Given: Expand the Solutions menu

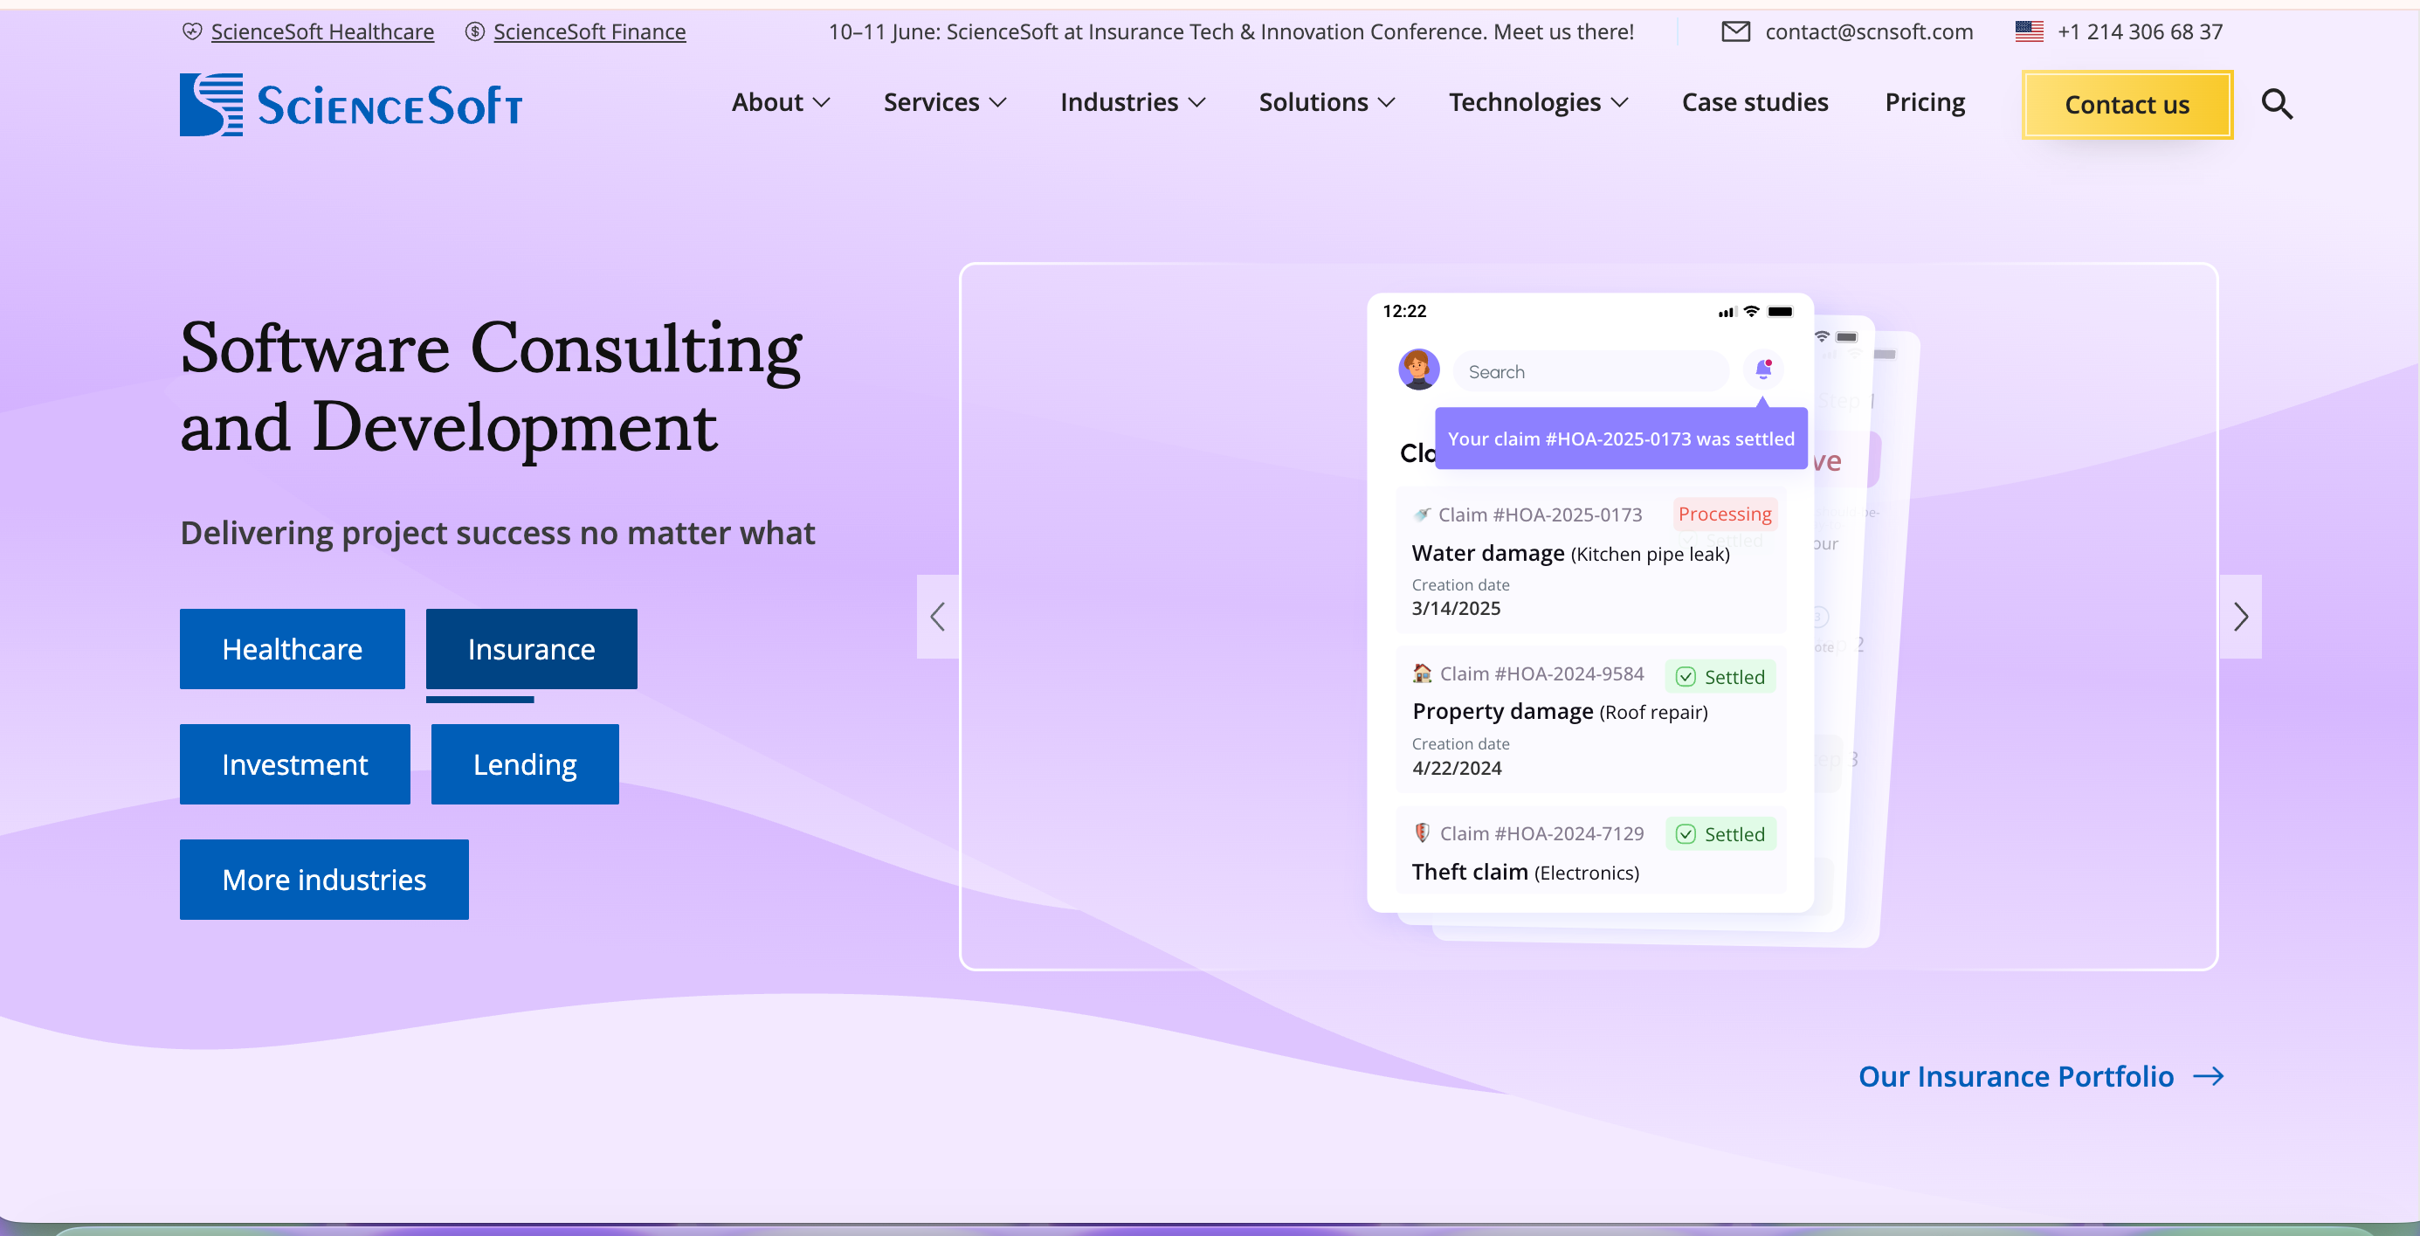Looking at the screenshot, I should click(x=1327, y=101).
